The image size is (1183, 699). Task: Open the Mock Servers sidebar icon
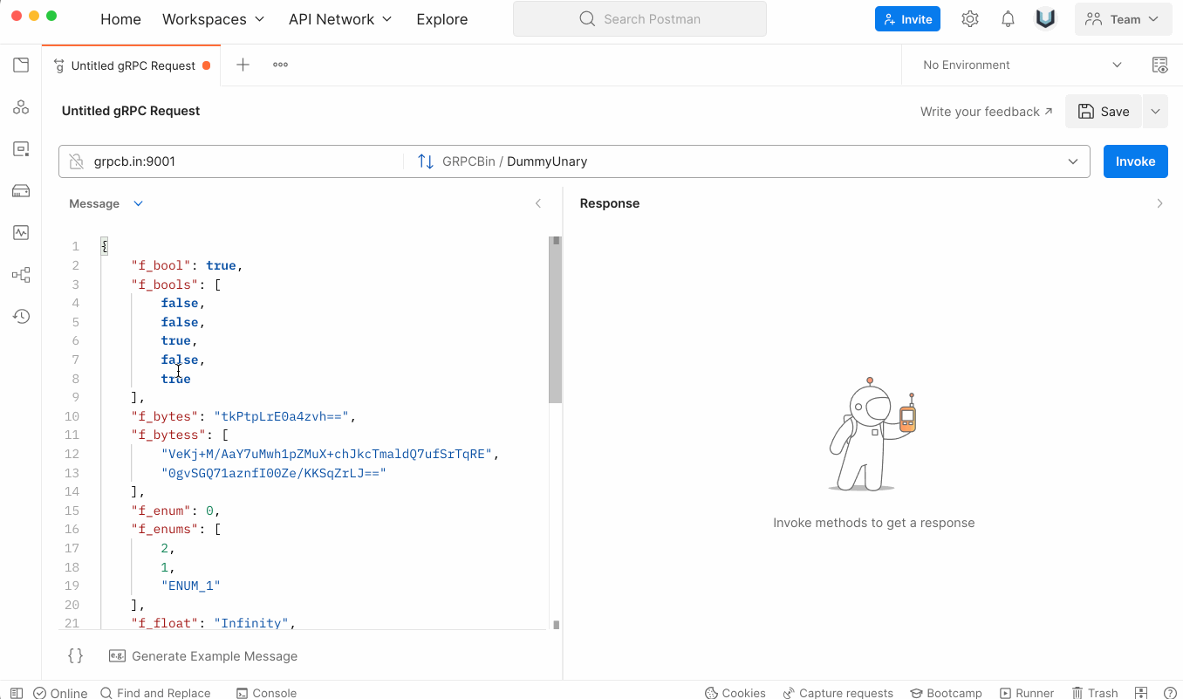pyautogui.click(x=21, y=191)
